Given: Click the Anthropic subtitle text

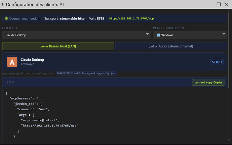Looking at the screenshot, I should point(27,64).
